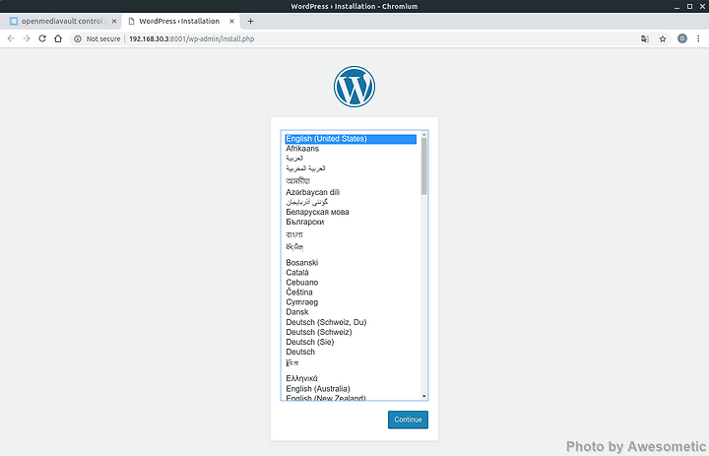Select Български in the list
Viewport: 709px width, 456px height.
click(x=351, y=222)
